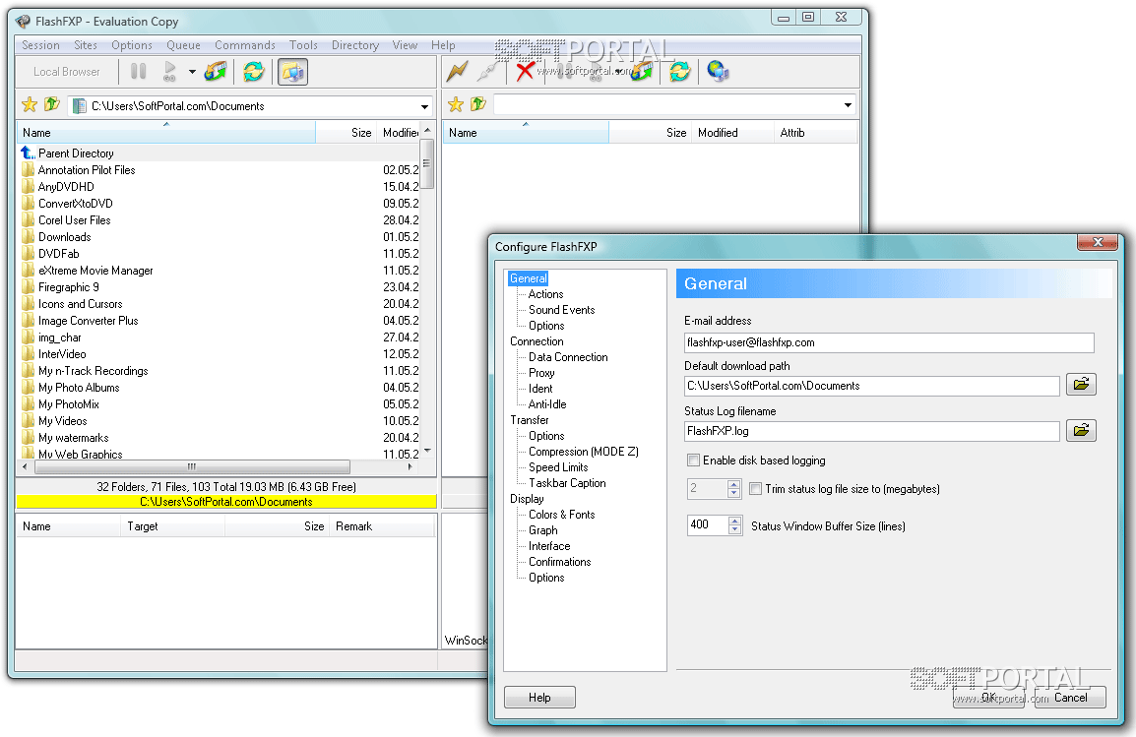
Task: Open the Sites menu
Action: pos(86,45)
